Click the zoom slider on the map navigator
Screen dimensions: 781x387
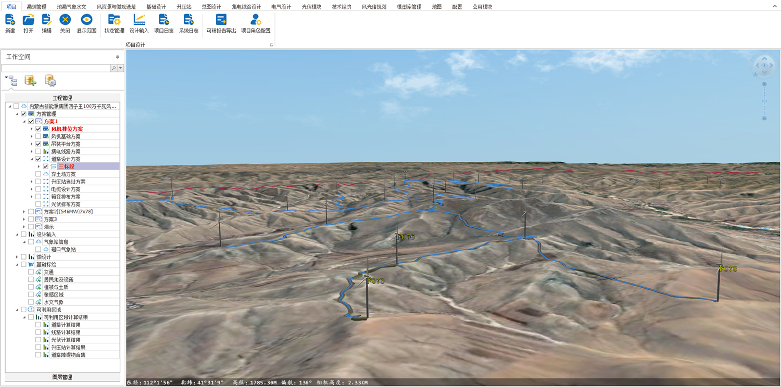click(764, 101)
